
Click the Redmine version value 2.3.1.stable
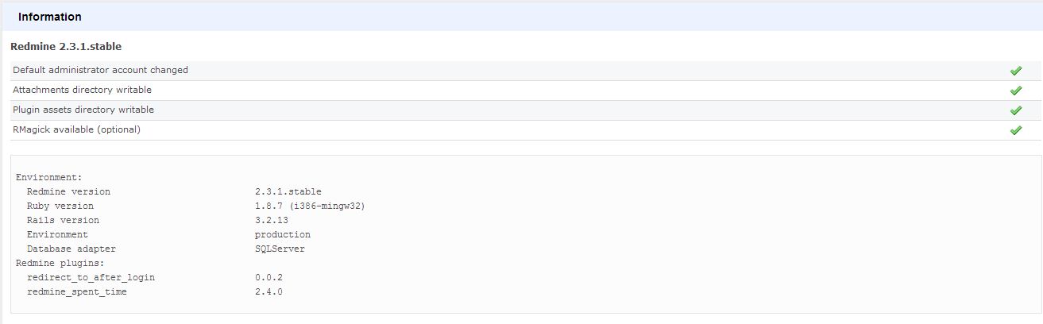(288, 192)
